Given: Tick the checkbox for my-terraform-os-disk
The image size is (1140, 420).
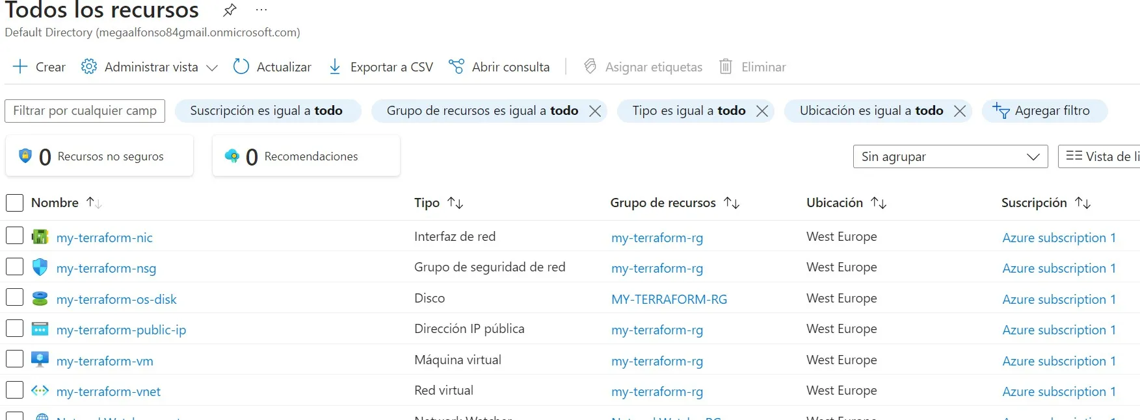Looking at the screenshot, I should click(x=14, y=297).
